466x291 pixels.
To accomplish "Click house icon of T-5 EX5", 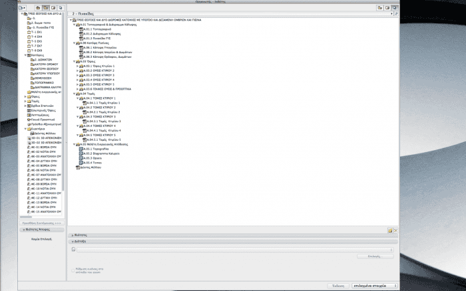I will pos(29,41).
